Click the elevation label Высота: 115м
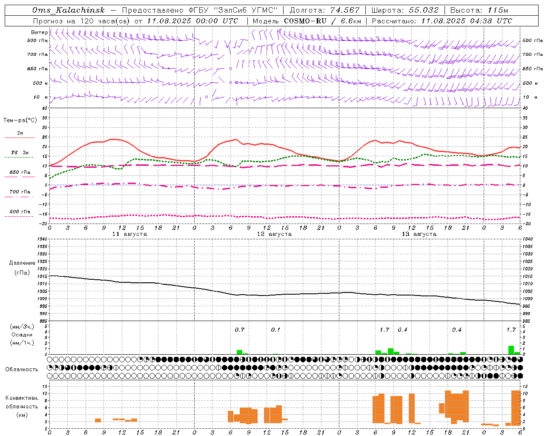Image resolution: width=545 pixels, height=436 pixels. (479, 10)
